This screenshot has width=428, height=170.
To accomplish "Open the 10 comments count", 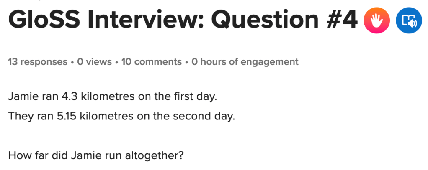I will click(151, 62).
